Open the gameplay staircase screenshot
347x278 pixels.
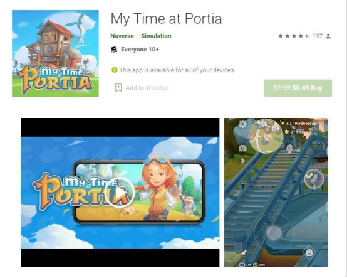coord(276,193)
